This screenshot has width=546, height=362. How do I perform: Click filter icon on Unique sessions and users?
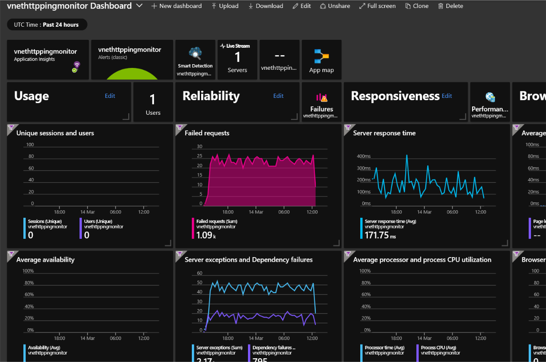[x=11, y=127]
